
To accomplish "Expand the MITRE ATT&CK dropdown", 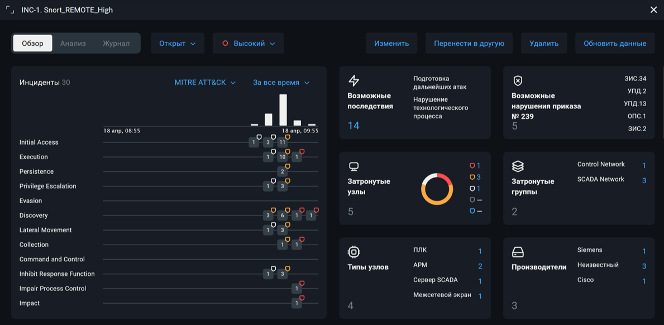I will (205, 83).
